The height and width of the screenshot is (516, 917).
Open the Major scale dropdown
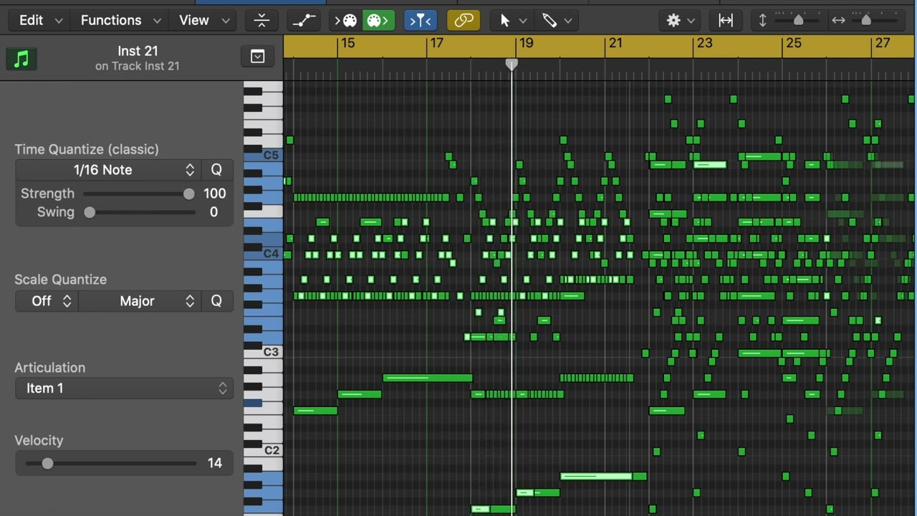tap(140, 301)
